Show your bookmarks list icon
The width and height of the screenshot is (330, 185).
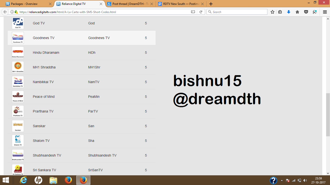click(280, 12)
